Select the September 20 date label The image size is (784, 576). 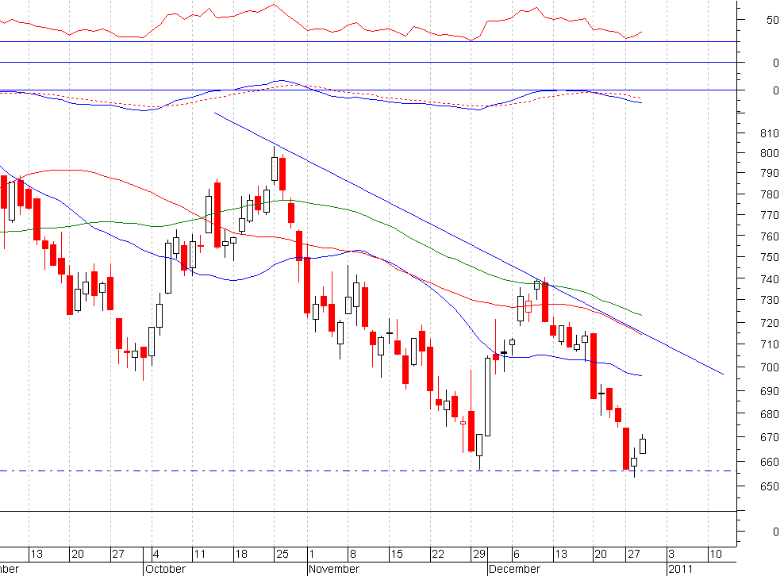[78, 554]
